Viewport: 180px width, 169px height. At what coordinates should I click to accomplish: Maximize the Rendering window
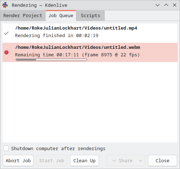[166, 5]
